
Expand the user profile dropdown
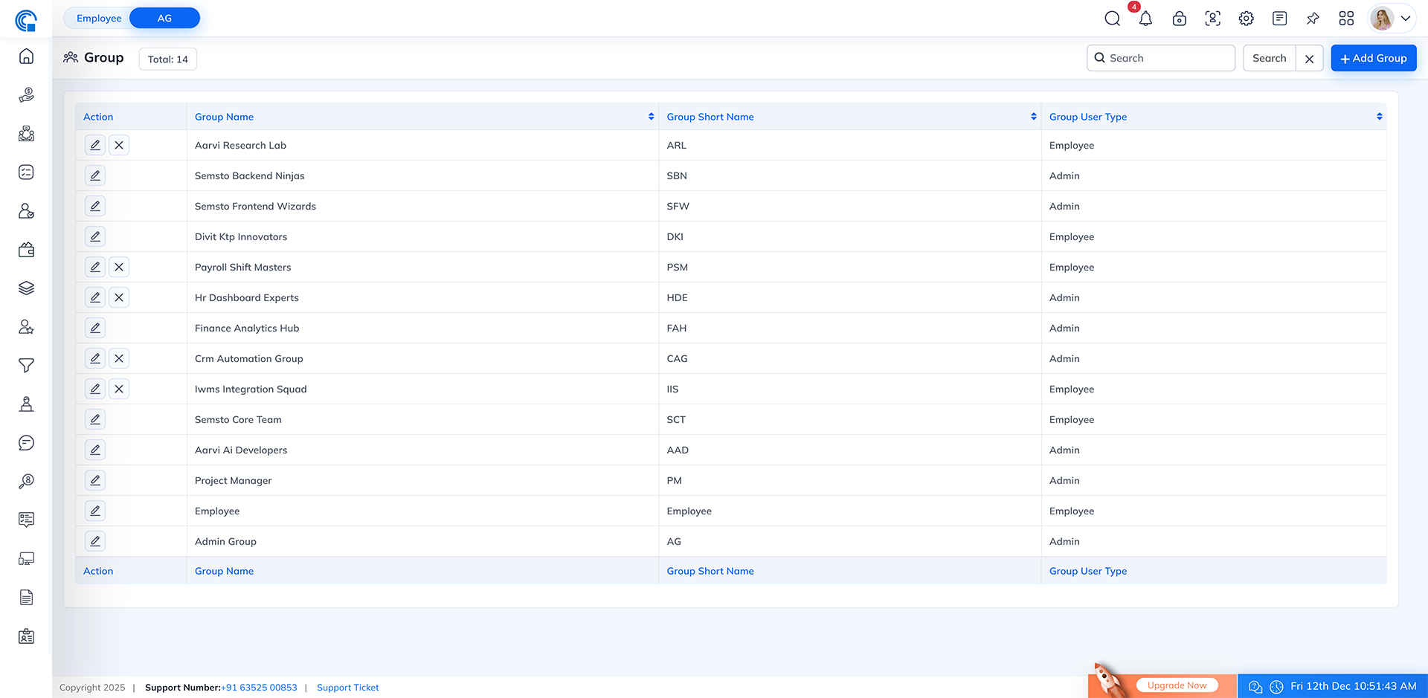[1405, 19]
